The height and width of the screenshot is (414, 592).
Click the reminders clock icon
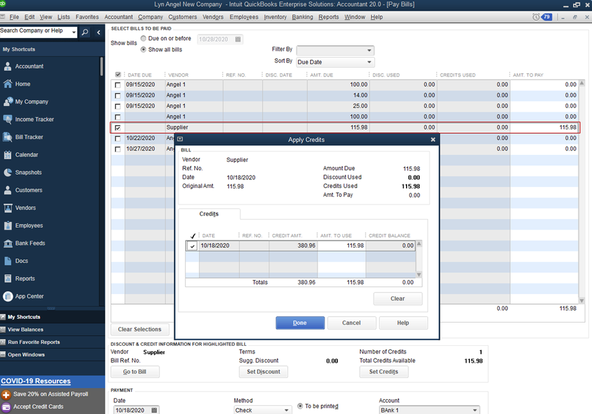pyautogui.click(x=536, y=17)
